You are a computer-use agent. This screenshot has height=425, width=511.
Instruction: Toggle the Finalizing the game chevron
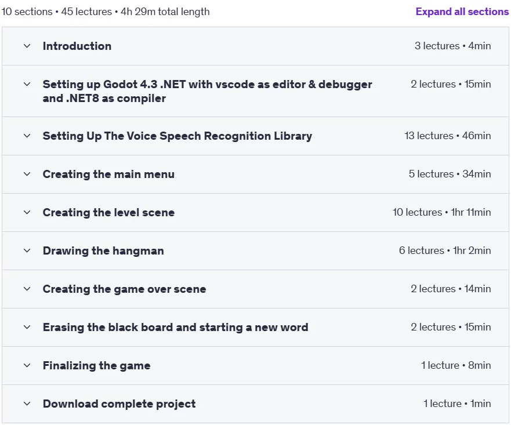[27, 365]
